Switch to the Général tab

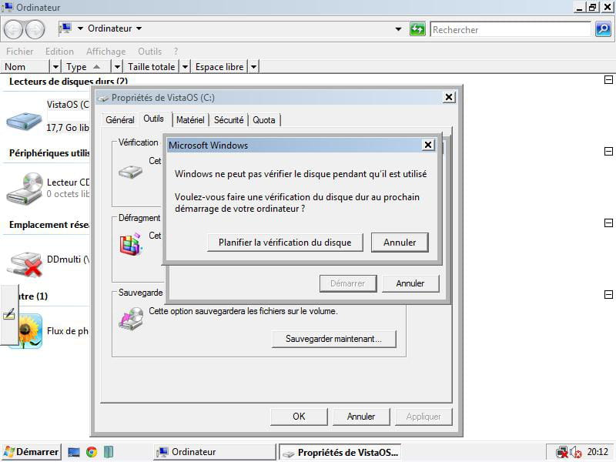click(x=120, y=120)
